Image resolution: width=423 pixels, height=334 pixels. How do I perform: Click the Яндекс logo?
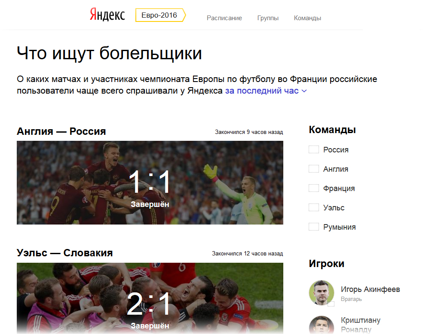point(107,15)
